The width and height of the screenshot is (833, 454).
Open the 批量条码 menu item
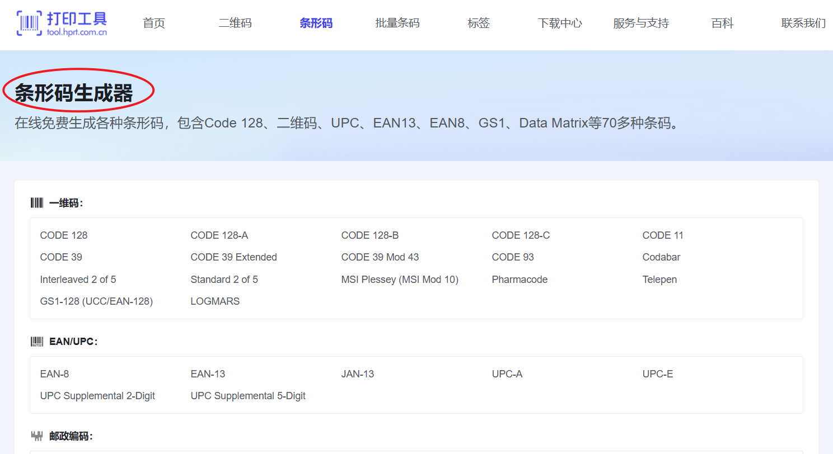point(397,23)
